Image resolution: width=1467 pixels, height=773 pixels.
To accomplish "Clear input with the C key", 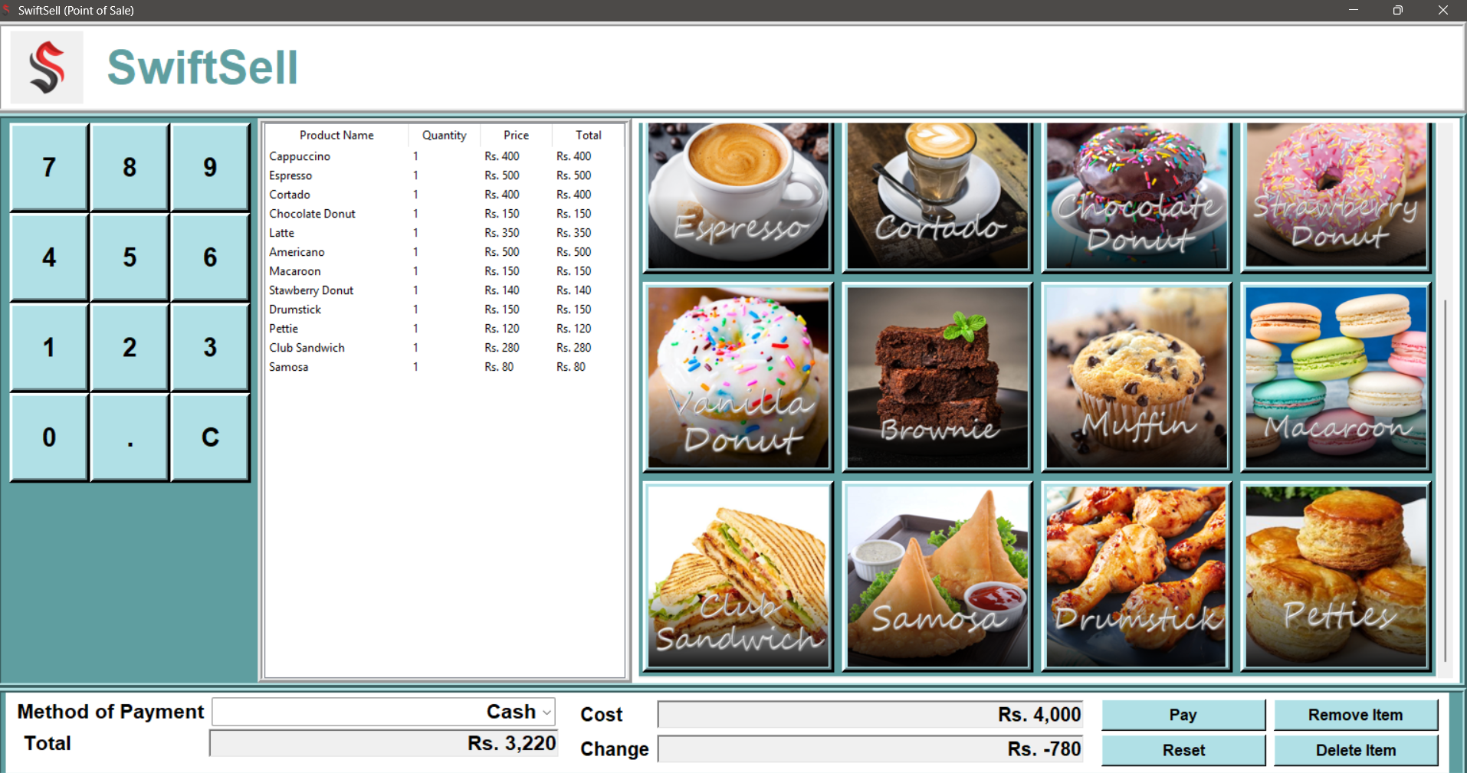I will click(x=210, y=437).
